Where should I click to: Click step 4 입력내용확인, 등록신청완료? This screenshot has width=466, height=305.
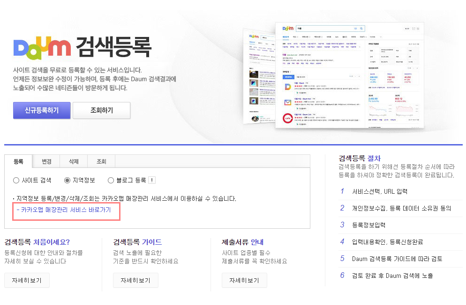381,242
